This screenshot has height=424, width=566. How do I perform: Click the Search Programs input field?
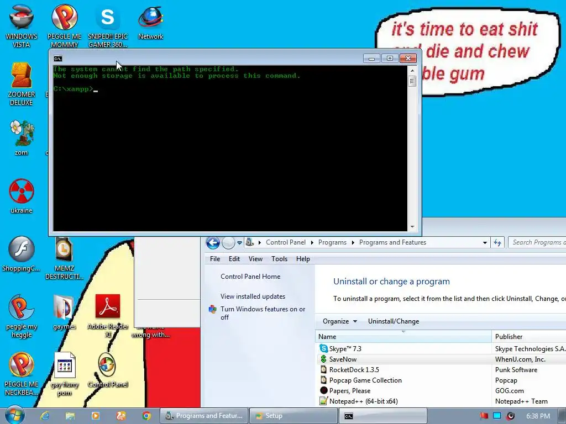tap(537, 243)
